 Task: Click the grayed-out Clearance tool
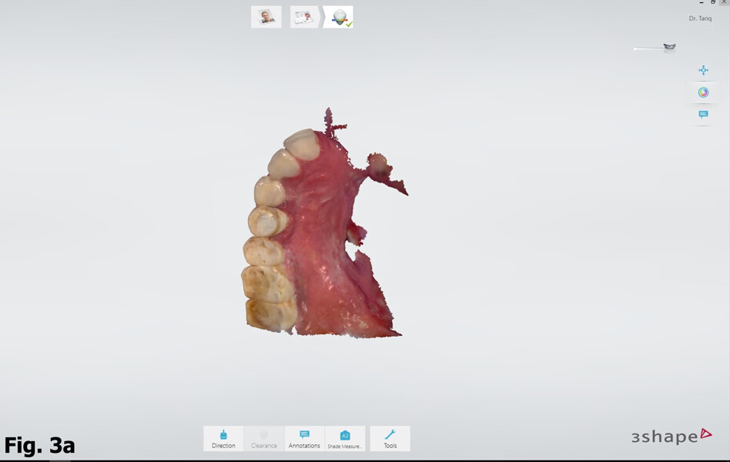click(263, 439)
